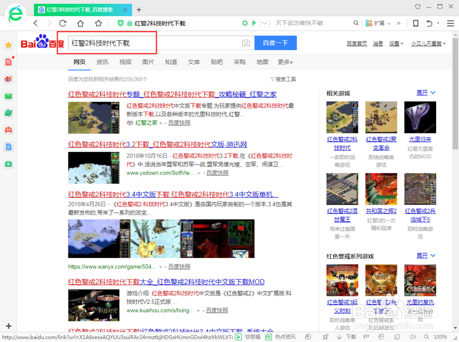Switch to the 文库 tab

[x=194, y=62]
